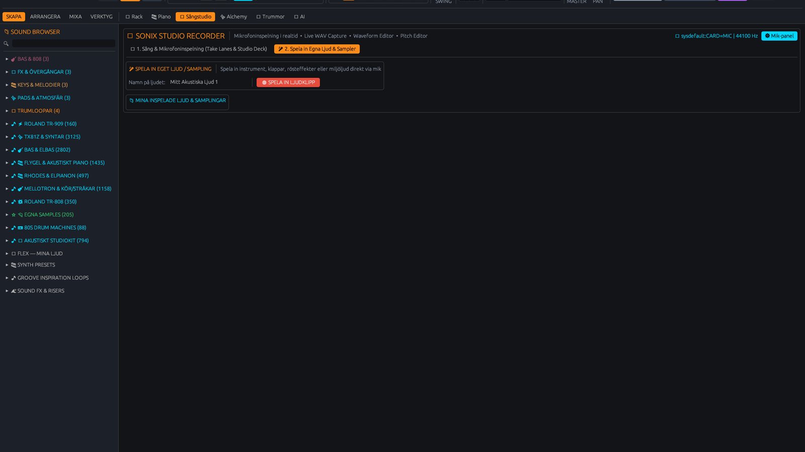
Task: Expand the AKUSTISKT STUDIOKIT library
Action: 7,241
